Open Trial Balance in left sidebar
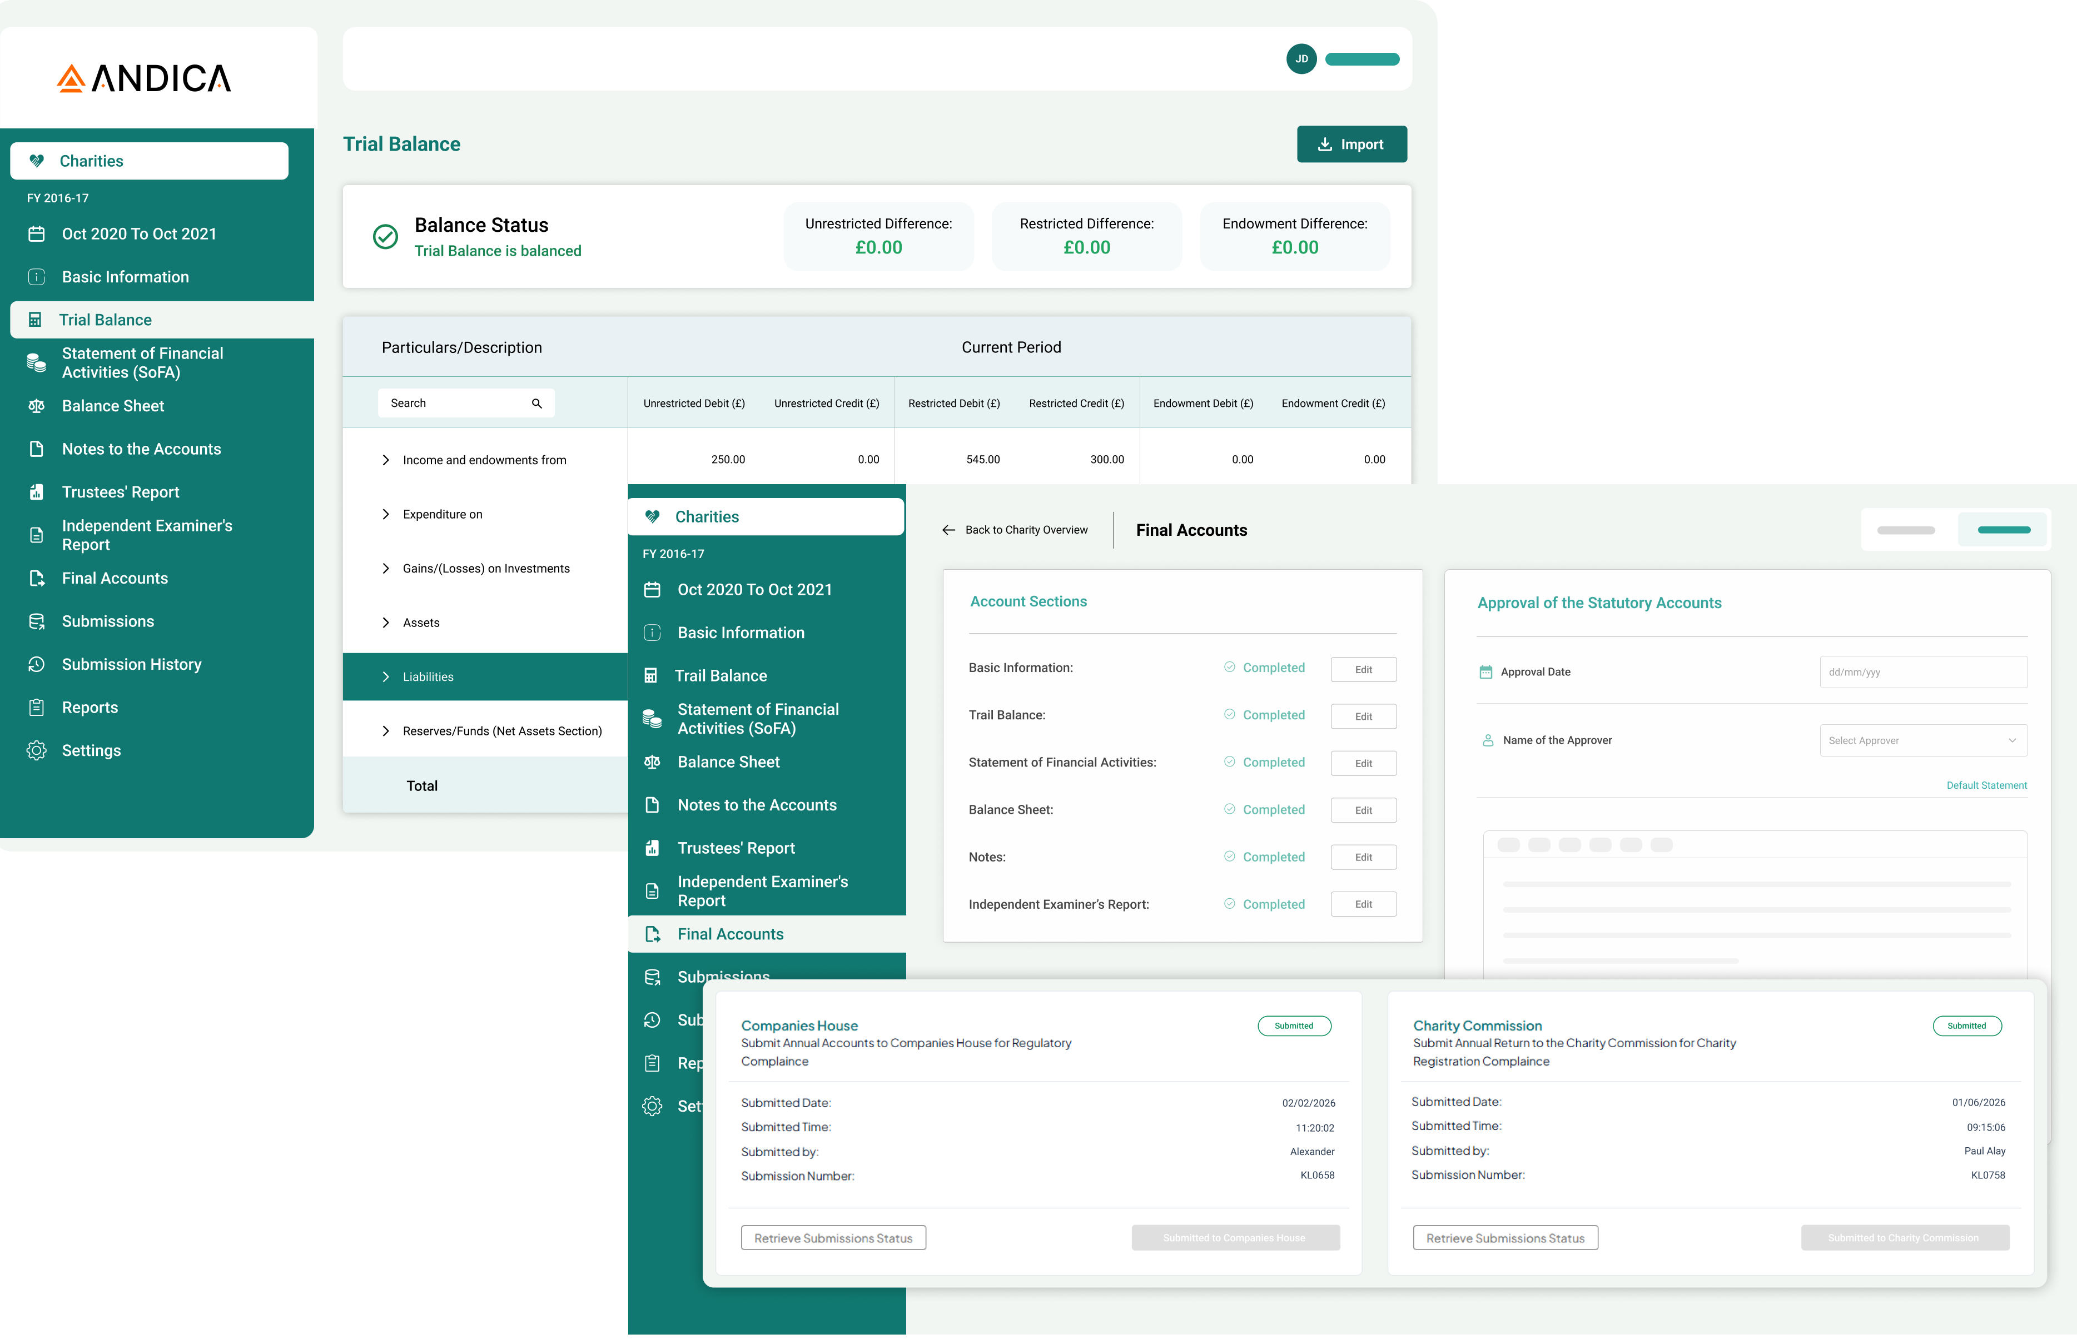This screenshot has height=1344, width=2077. click(x=162, y=320)
